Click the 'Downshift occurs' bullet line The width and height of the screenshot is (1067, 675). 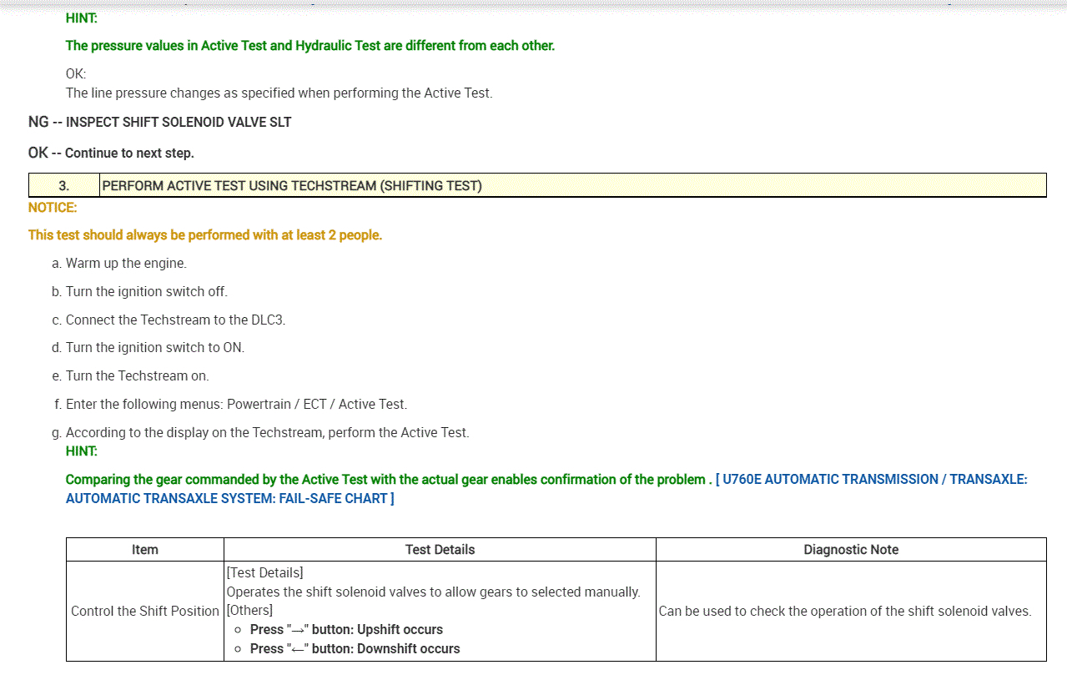pos(355,649)
